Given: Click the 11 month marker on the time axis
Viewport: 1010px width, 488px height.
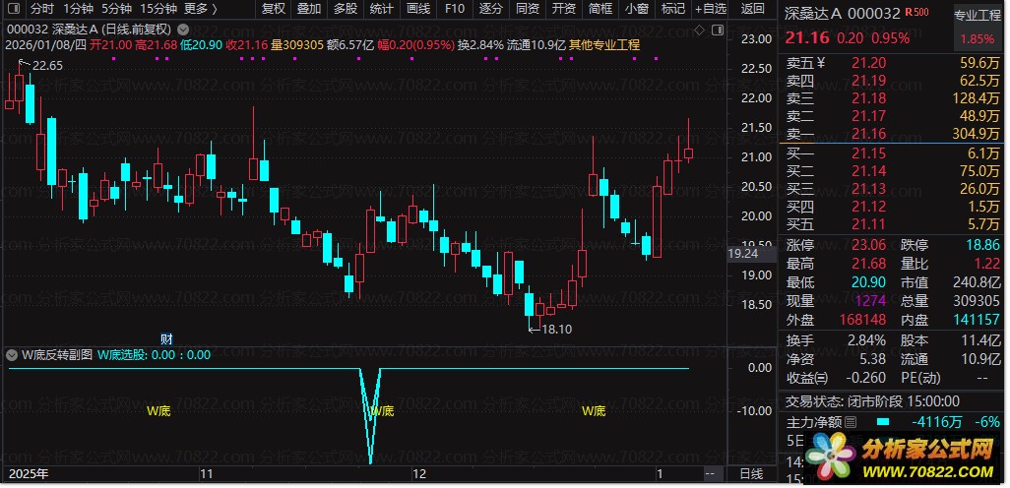Looking at the screenshot, I should coord(206,474).
